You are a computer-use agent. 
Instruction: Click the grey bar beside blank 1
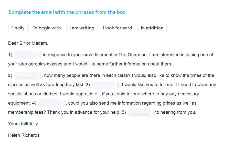[x=40, y=55]
